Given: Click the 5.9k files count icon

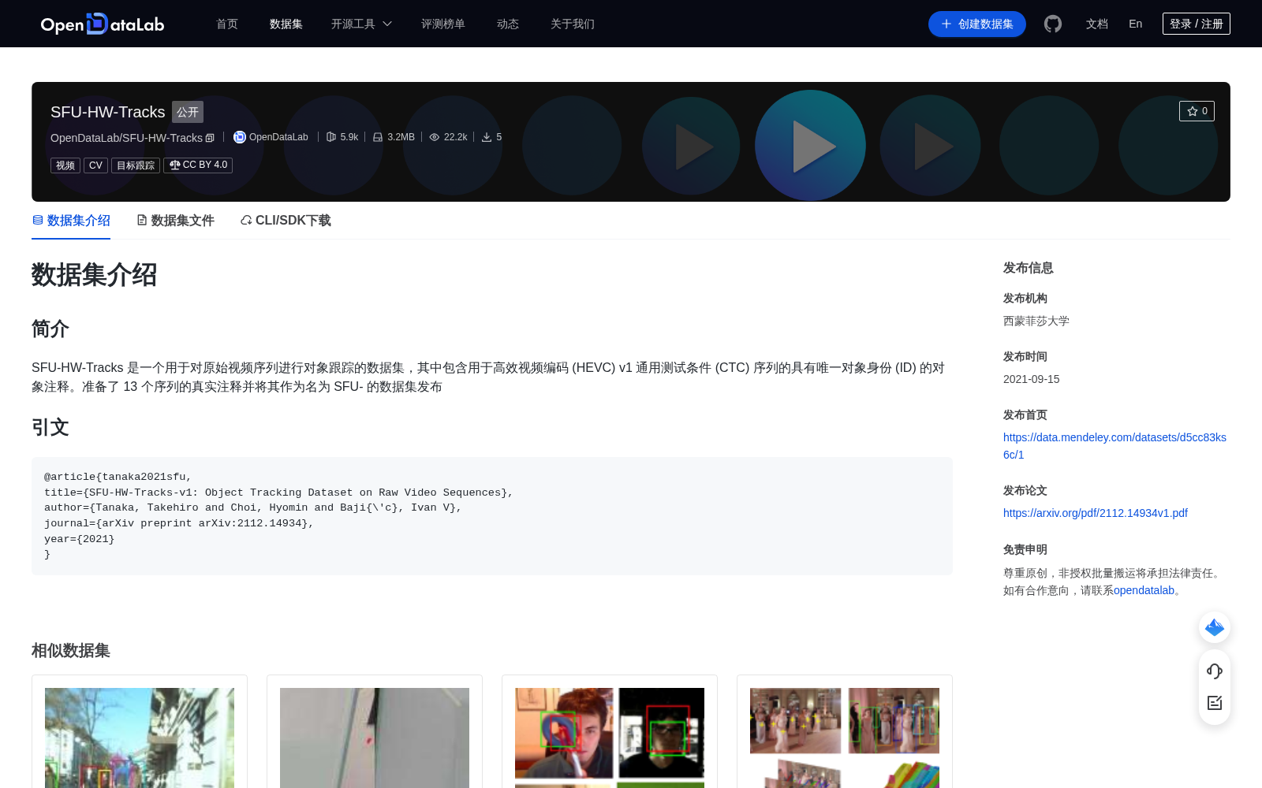Looking at the screenshot, I should pyautogui.click(x=331, y=137).
